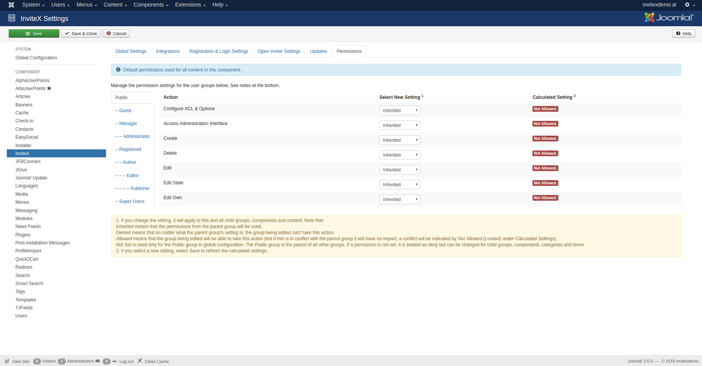Click the Joomla! brand logo at top right

[669, 17]
